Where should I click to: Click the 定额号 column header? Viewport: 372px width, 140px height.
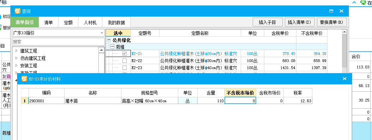click(145, 33)
